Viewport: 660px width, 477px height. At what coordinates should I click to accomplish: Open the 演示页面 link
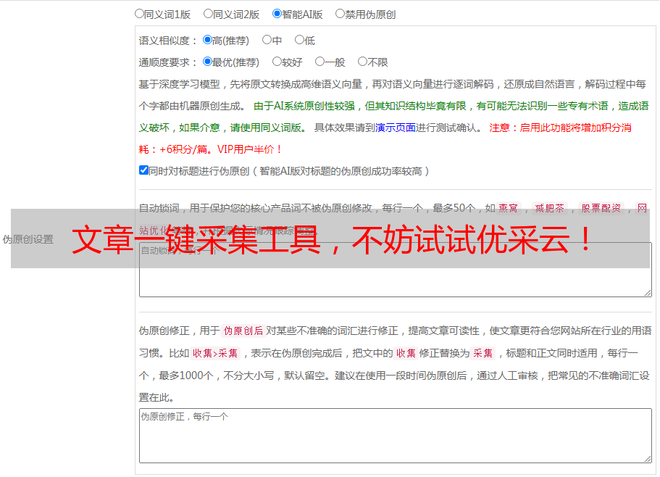pos(396,128)
